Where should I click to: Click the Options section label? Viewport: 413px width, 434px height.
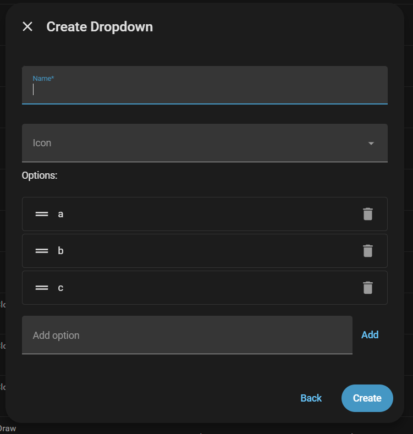(x=40, y=175)
